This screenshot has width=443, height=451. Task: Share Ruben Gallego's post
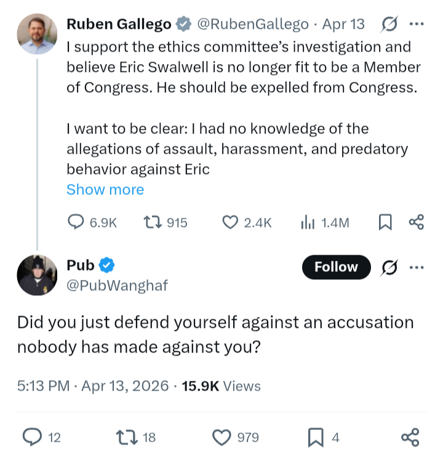tap(417, 222)
